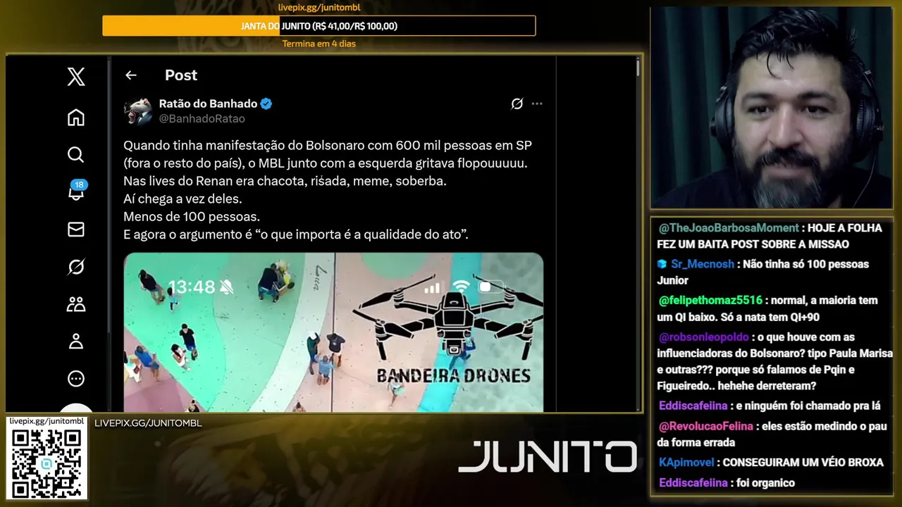902x507 pixels.
Task: Open Profile icon in sidebar
Action: pyautogui.click(x=76, y=342)
